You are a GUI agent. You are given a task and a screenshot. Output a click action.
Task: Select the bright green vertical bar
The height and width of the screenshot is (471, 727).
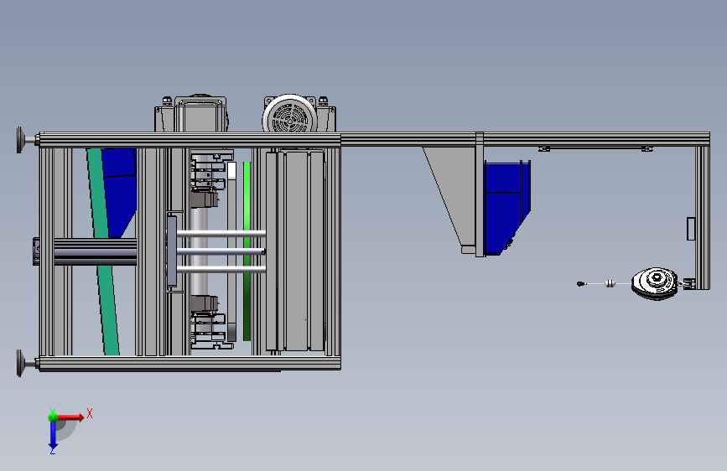[247, 251]
